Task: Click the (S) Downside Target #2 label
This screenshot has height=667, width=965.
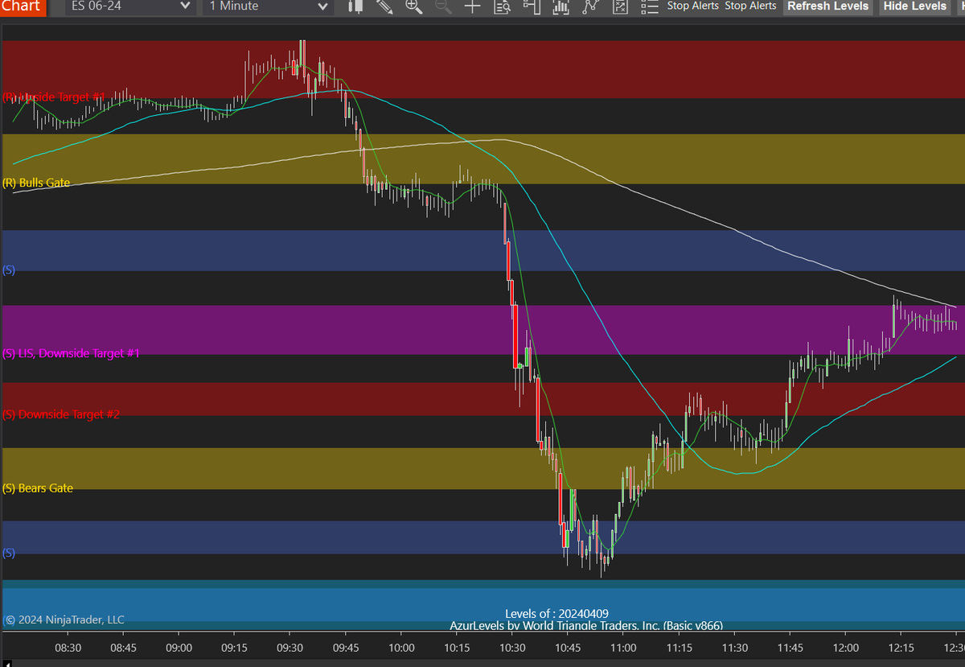Action: (x=61, y=415)
